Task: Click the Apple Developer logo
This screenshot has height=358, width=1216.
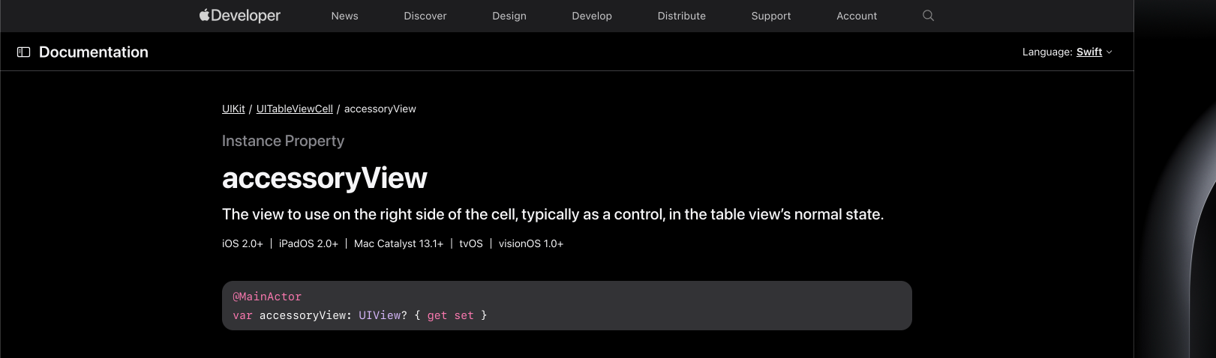Action: [x=240, y=16]
